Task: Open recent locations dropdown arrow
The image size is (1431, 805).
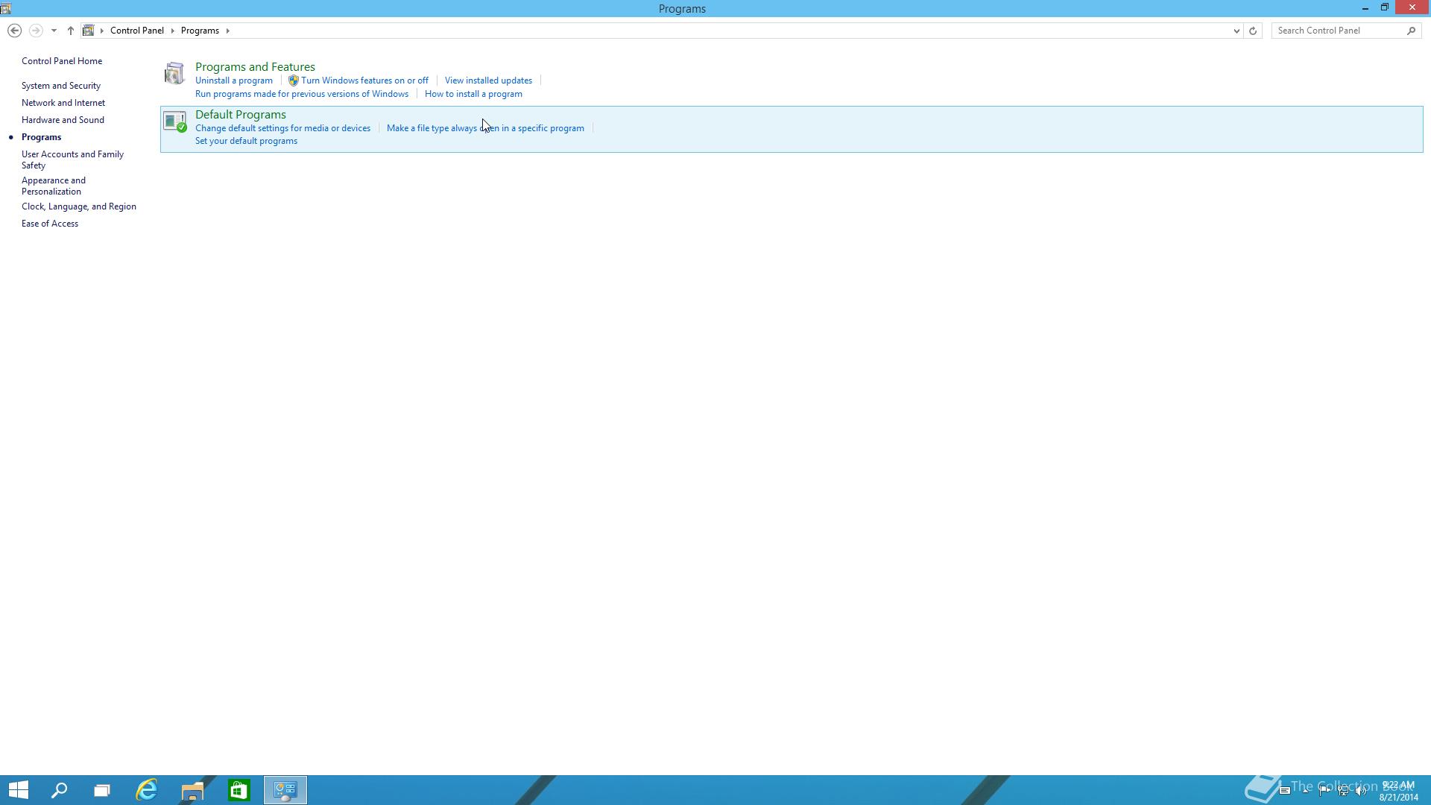Action: (54, 31)
